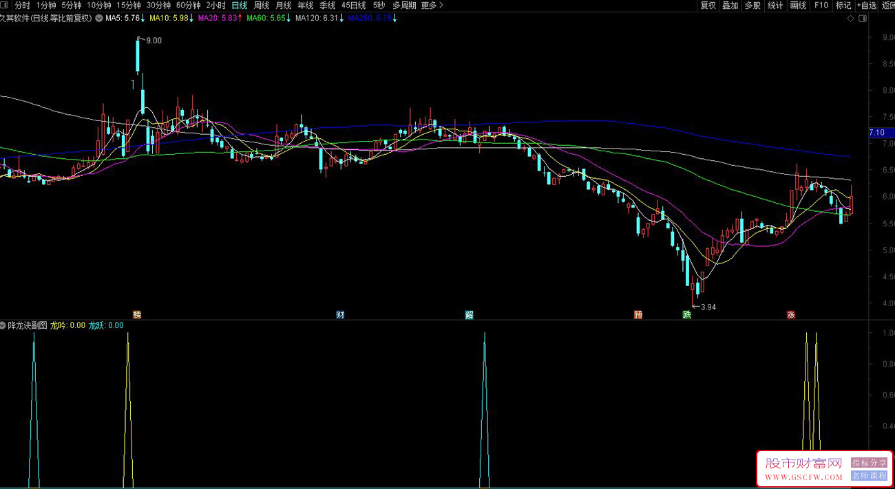Add stock via +自选 button
Screen dimensions: 895x489
(x=866, y=5)
